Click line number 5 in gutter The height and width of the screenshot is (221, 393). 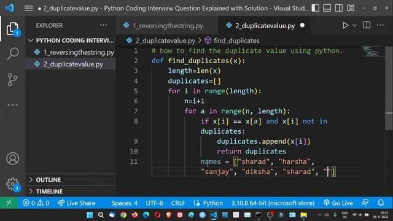(x=136, y=91)
